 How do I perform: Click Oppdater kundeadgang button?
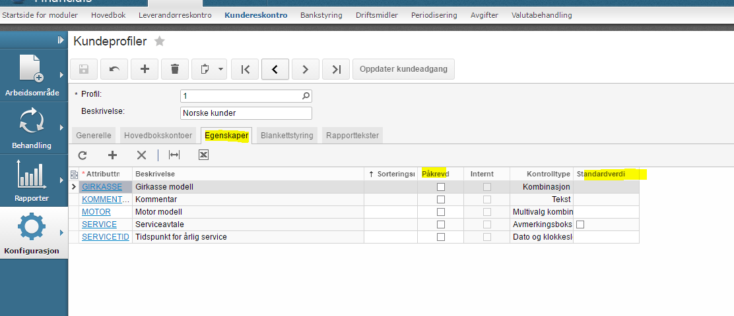[403, 69]
